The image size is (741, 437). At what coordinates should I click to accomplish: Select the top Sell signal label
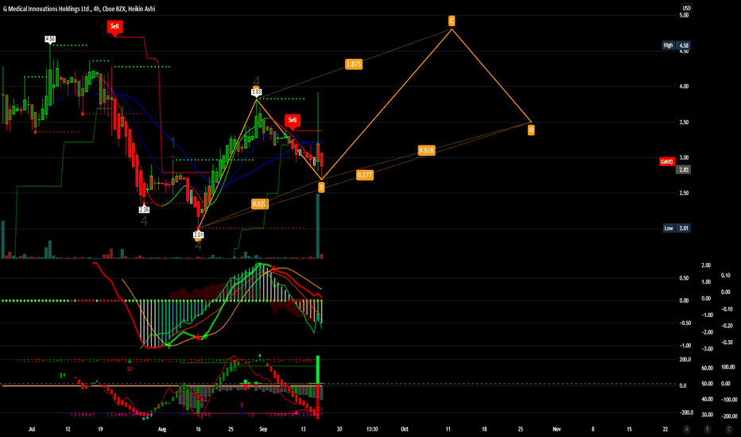tap(114, 26)
